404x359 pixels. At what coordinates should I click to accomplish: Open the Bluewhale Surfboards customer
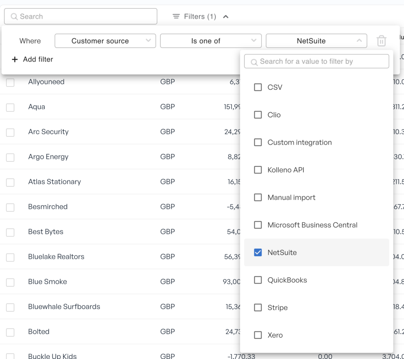point(64,307)
